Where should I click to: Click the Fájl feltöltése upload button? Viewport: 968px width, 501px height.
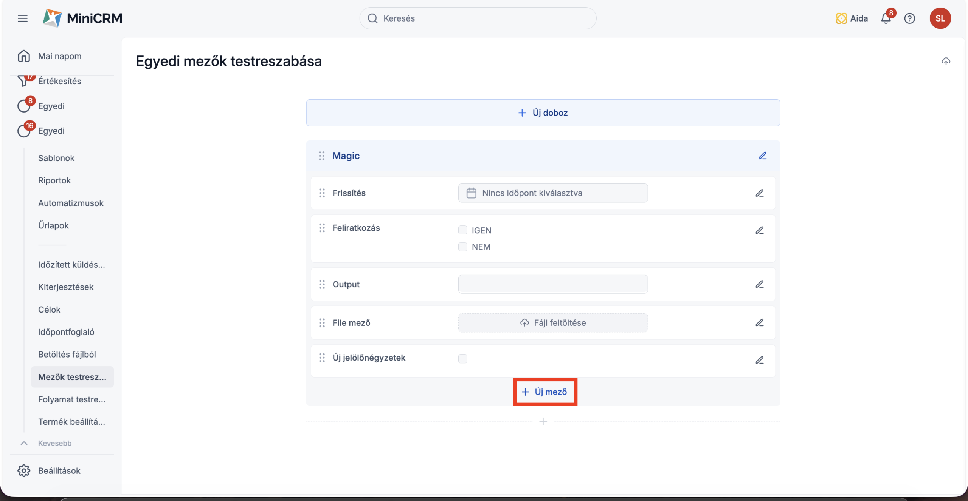pos(553,322)
